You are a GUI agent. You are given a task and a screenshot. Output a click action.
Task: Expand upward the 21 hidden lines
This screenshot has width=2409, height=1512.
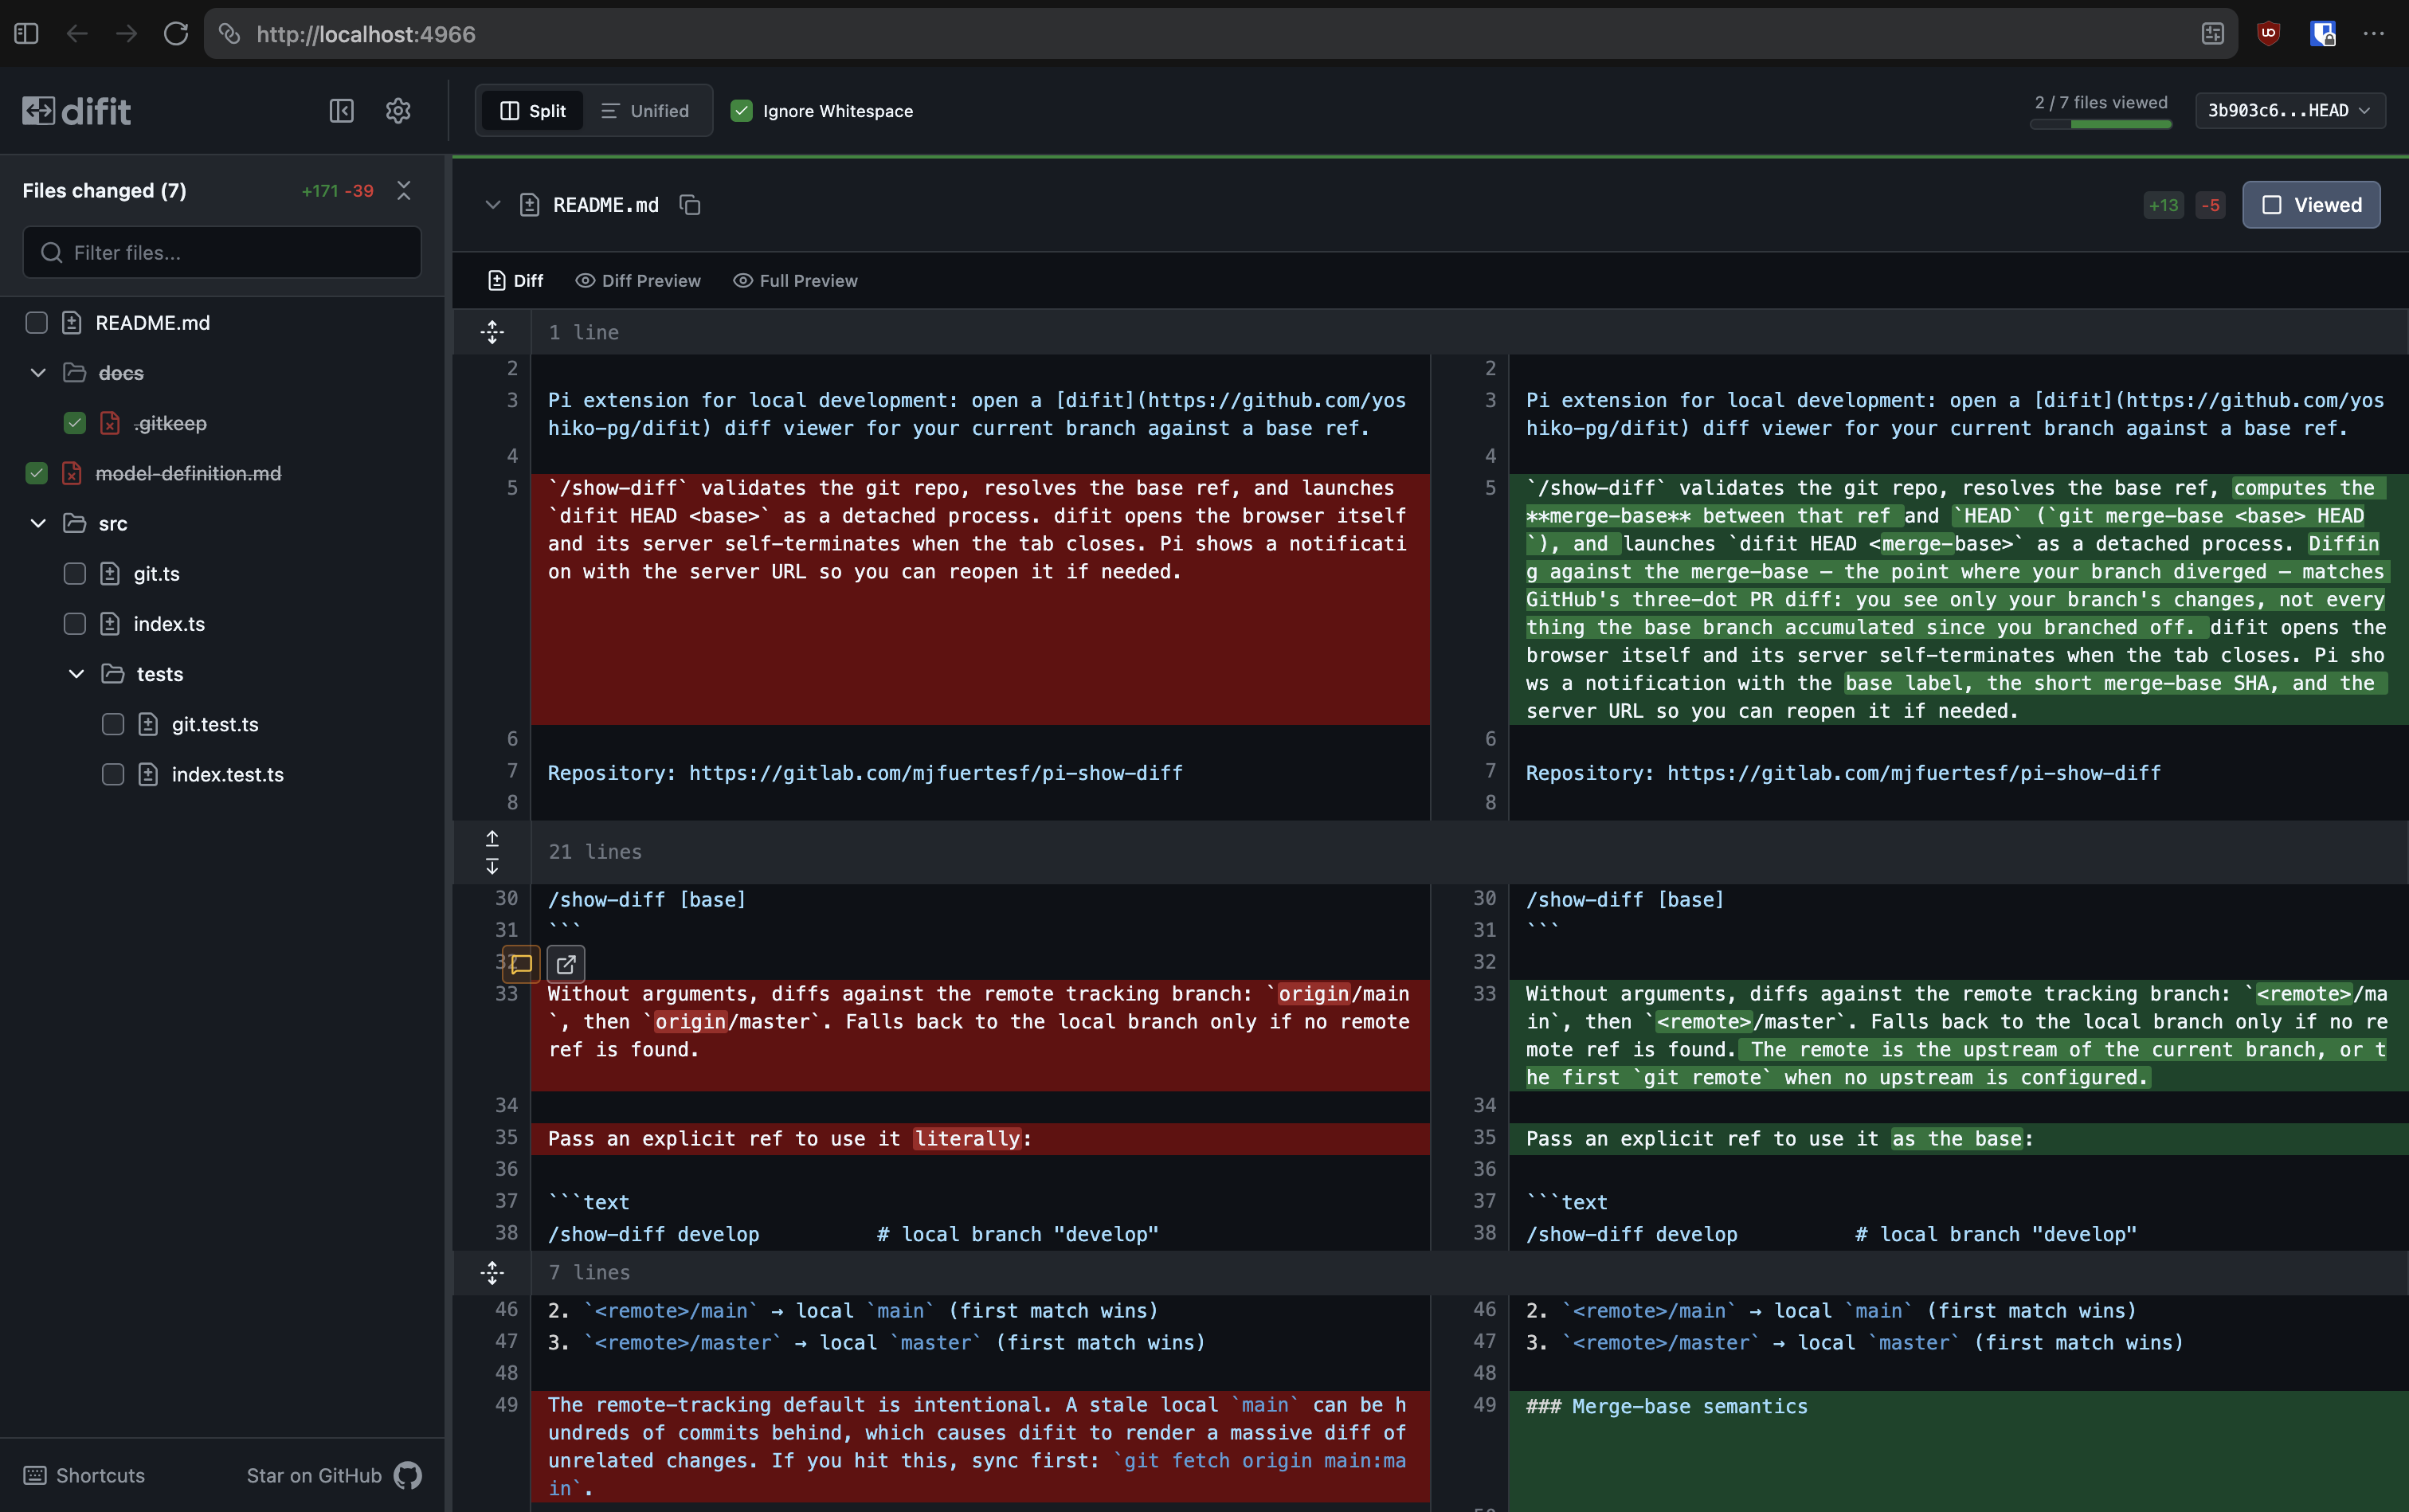tap(492, 838)
